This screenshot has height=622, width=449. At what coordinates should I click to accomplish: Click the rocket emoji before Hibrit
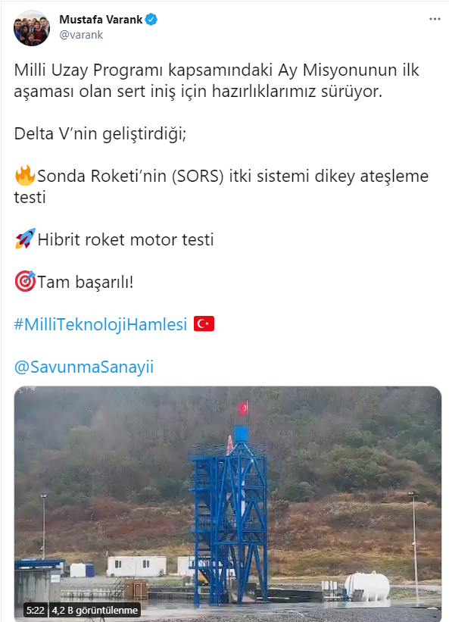pos(25,239)
